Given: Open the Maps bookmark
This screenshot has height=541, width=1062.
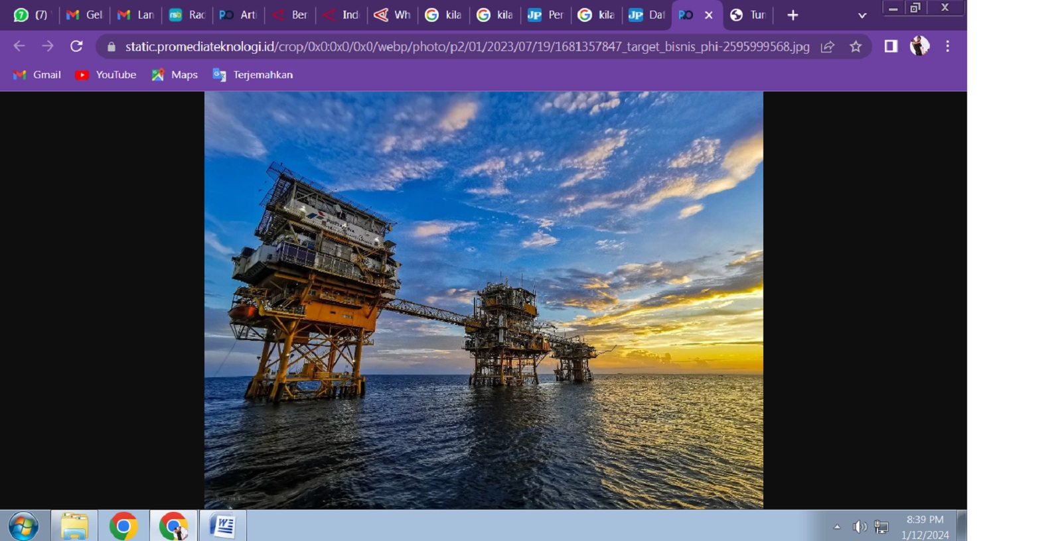Looking at the screenshot, I should [x=175, y=75].
